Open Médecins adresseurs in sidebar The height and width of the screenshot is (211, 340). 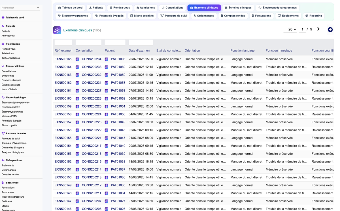point(13,197)
